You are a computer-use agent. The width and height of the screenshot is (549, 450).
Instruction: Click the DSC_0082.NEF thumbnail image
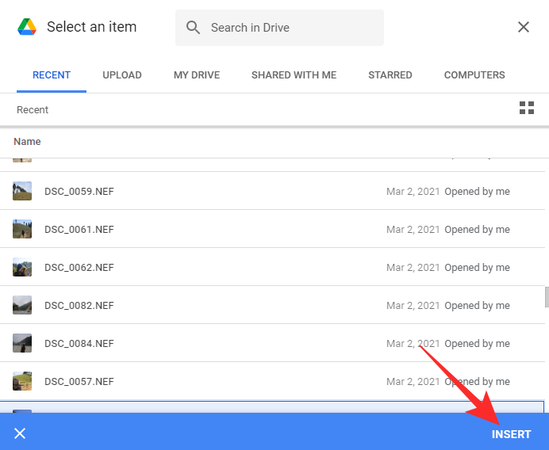pos(22,305)
